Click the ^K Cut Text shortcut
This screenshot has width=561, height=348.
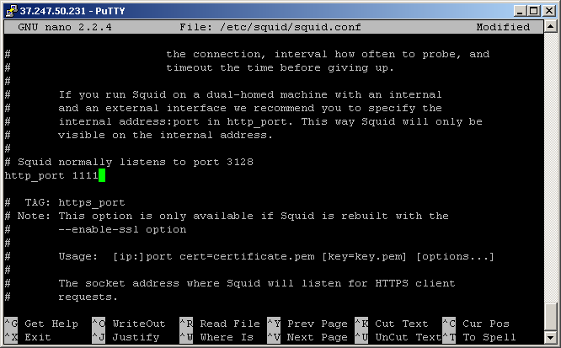click(392, 324)
